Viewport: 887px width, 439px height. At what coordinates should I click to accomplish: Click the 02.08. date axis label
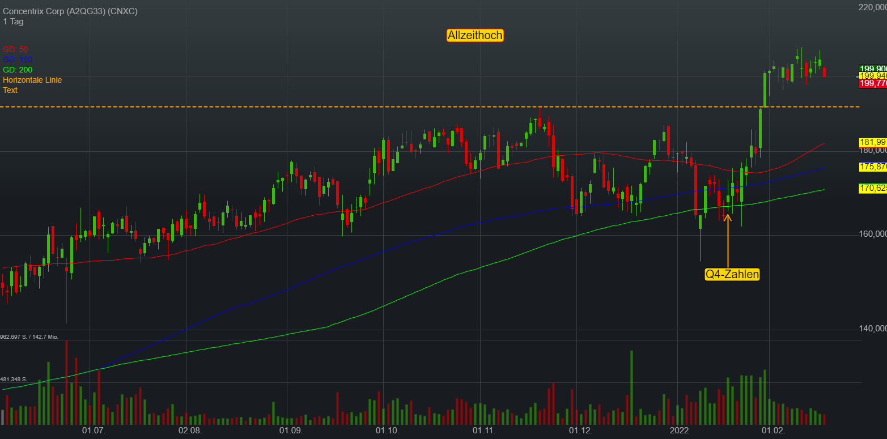tap(190, 431)
